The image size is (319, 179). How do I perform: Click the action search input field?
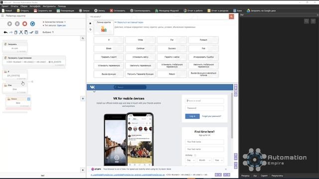159,16
